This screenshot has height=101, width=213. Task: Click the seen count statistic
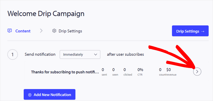(x=115, y=72)
